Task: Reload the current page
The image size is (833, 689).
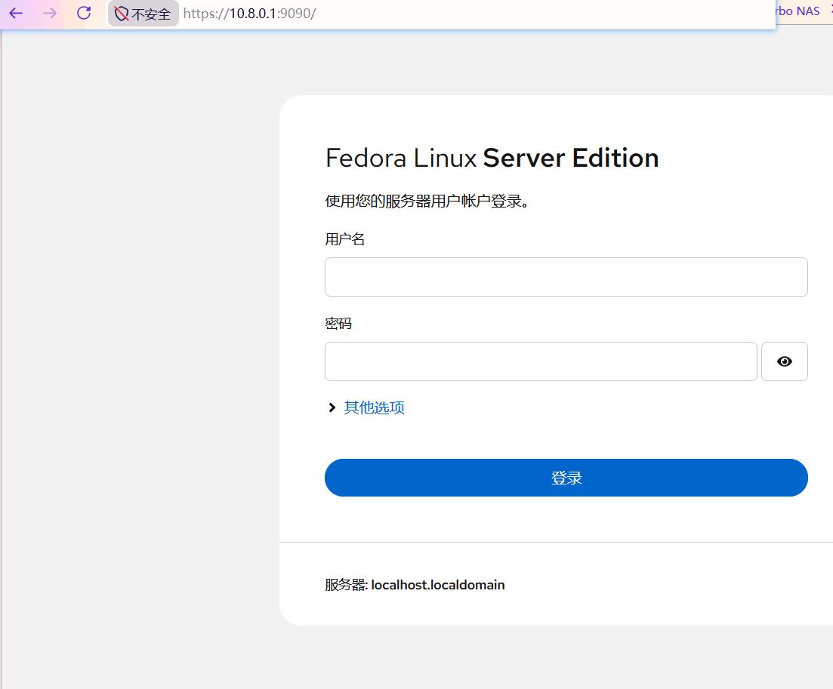Action: point(84,13)
